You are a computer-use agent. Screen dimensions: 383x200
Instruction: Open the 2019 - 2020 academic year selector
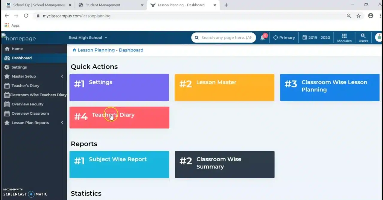(316, 38)
